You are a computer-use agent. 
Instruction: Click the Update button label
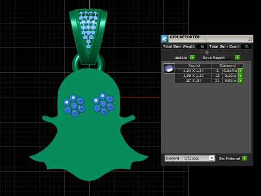181,58
